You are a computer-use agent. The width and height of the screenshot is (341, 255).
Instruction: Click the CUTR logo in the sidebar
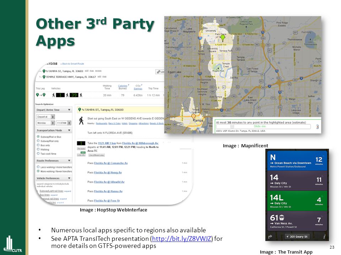point(13,244)
